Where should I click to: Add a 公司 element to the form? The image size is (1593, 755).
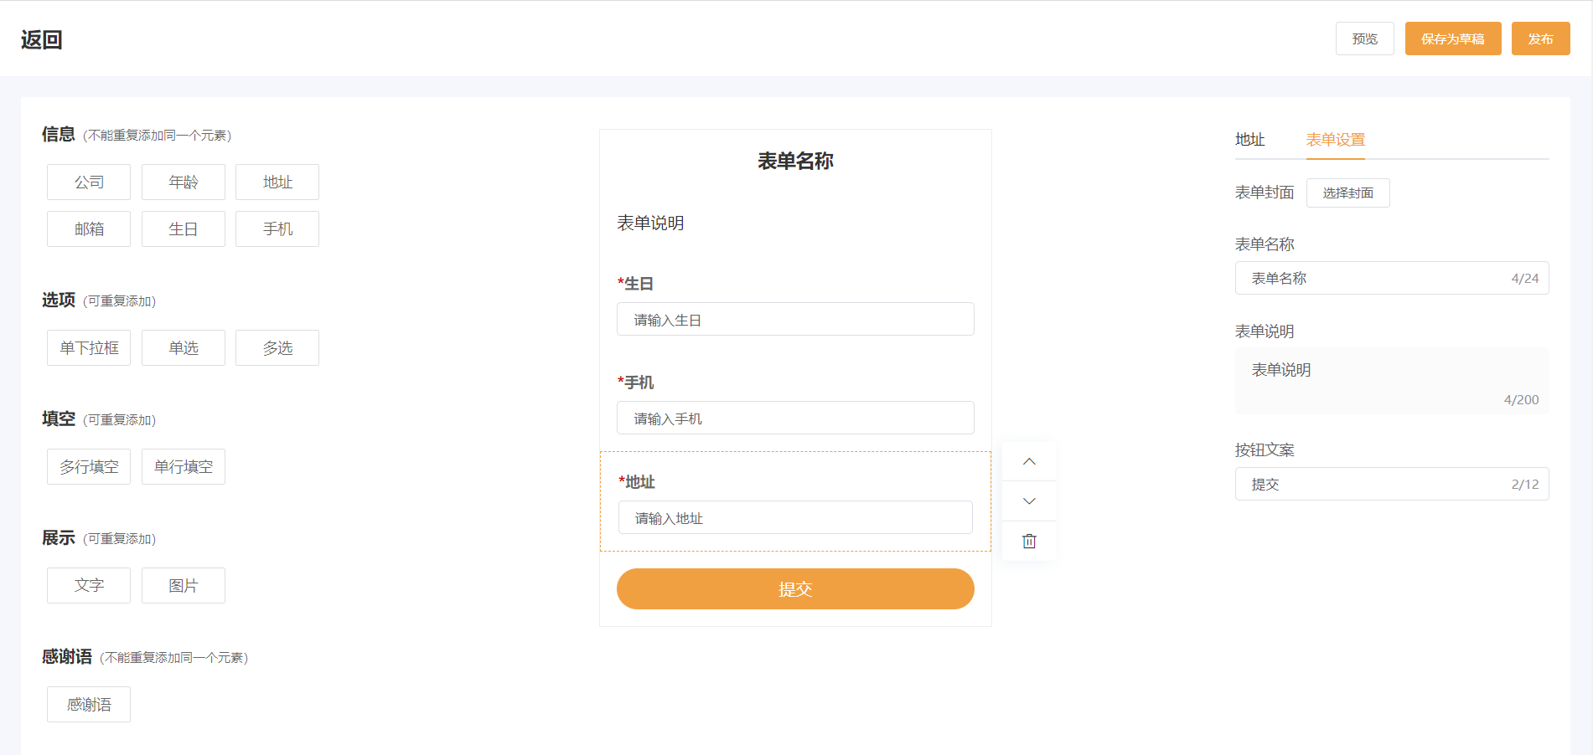tap(88, 182)
